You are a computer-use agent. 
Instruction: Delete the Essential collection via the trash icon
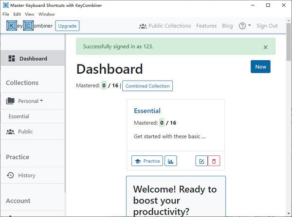coord(214,161)
